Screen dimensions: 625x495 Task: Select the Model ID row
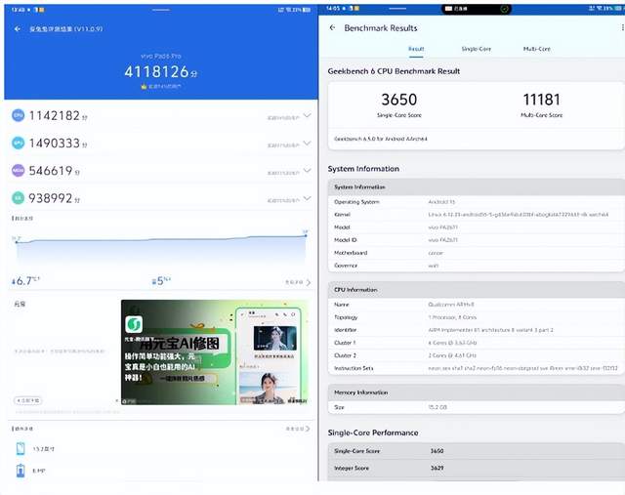coord(476,240)
